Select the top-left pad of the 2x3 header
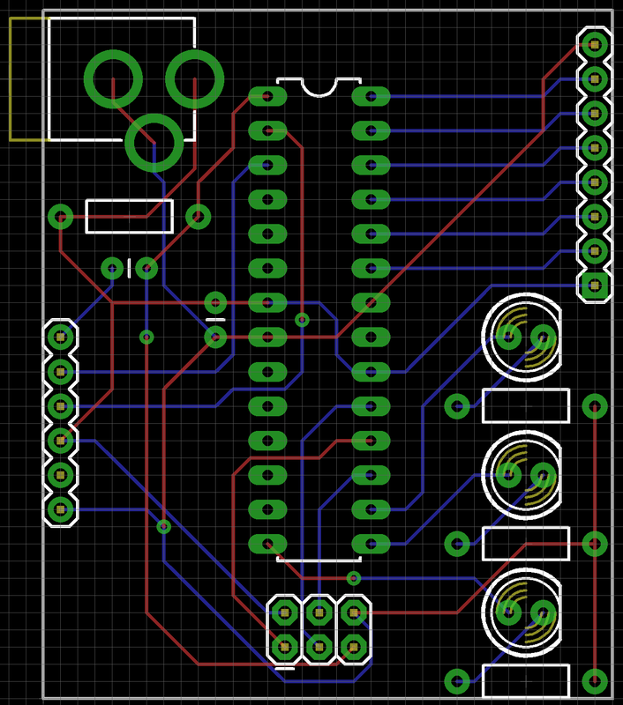Image resolution: width=623 pixels, height=705 pixels. 284,612
